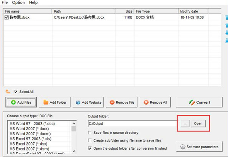Click the Remove File button
This screenshot has height=157, width=228.
tap(122, 102)
